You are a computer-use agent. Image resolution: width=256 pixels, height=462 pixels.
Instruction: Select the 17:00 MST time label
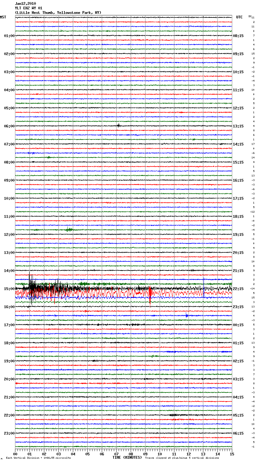(9, 325)
